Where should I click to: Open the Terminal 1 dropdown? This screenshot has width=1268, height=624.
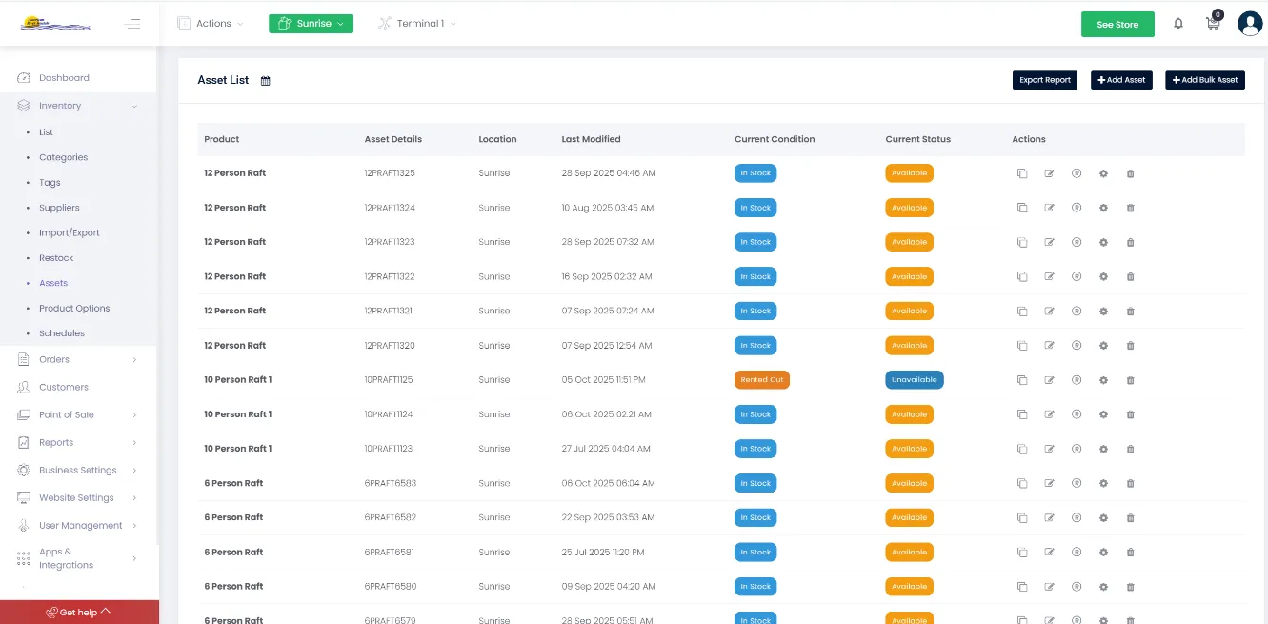tap(416, 23)
